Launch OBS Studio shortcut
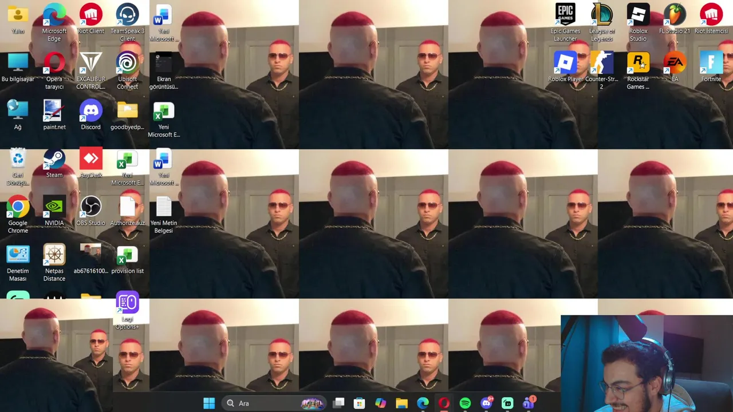The height and width of the screenshot is (412, 733). click(x=90, y=211)
